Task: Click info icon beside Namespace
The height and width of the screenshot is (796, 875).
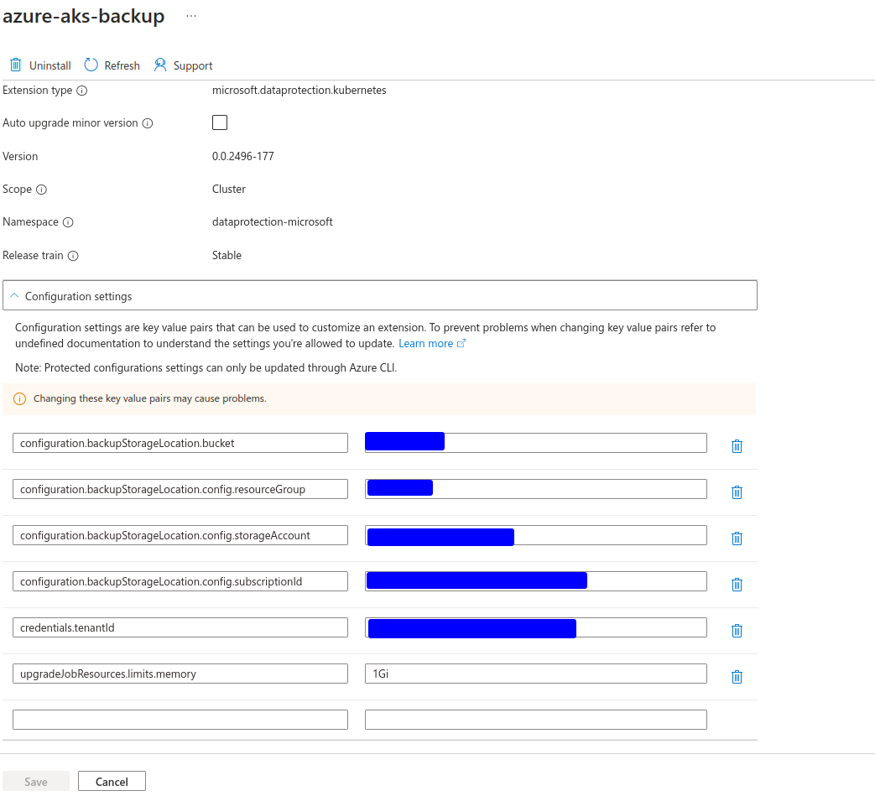Action: [x=68, y=222]
